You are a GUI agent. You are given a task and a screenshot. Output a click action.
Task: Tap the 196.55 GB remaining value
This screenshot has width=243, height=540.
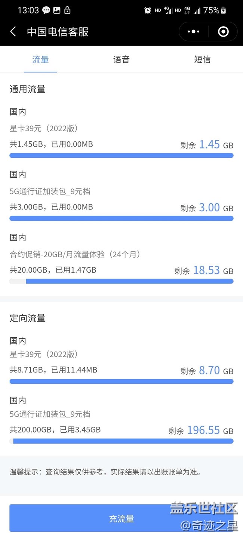tap(203, 430)
